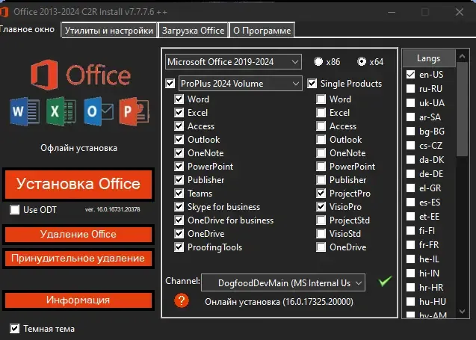
Task: Check OneDrive under Single Products
Action: (321, 247)
